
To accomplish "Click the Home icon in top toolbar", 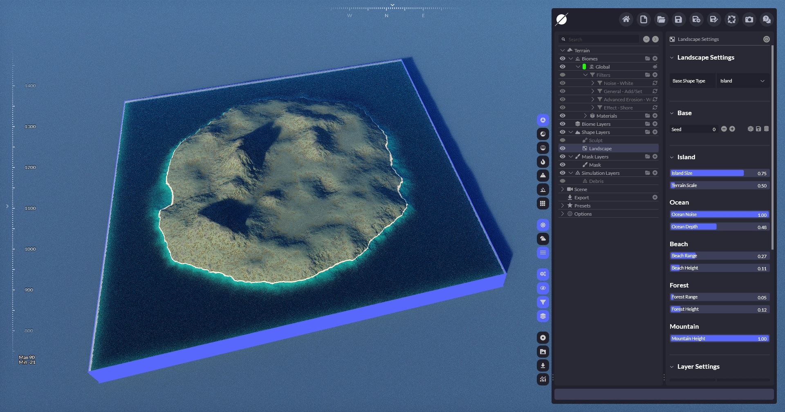I will [x=626, y=19].
